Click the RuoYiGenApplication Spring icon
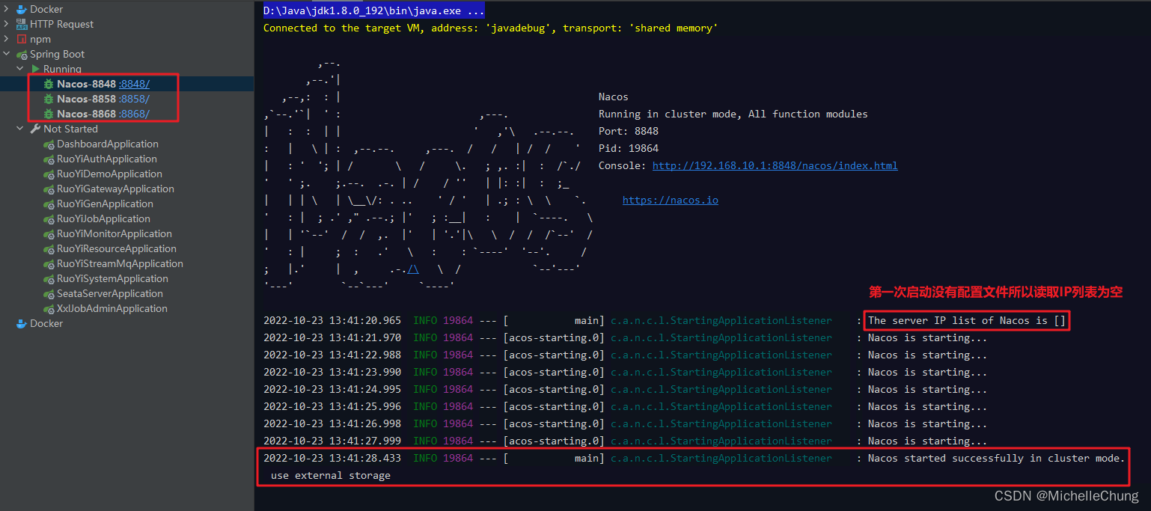Viewport: 1151px width, 511px height. [x=49, y=204]
